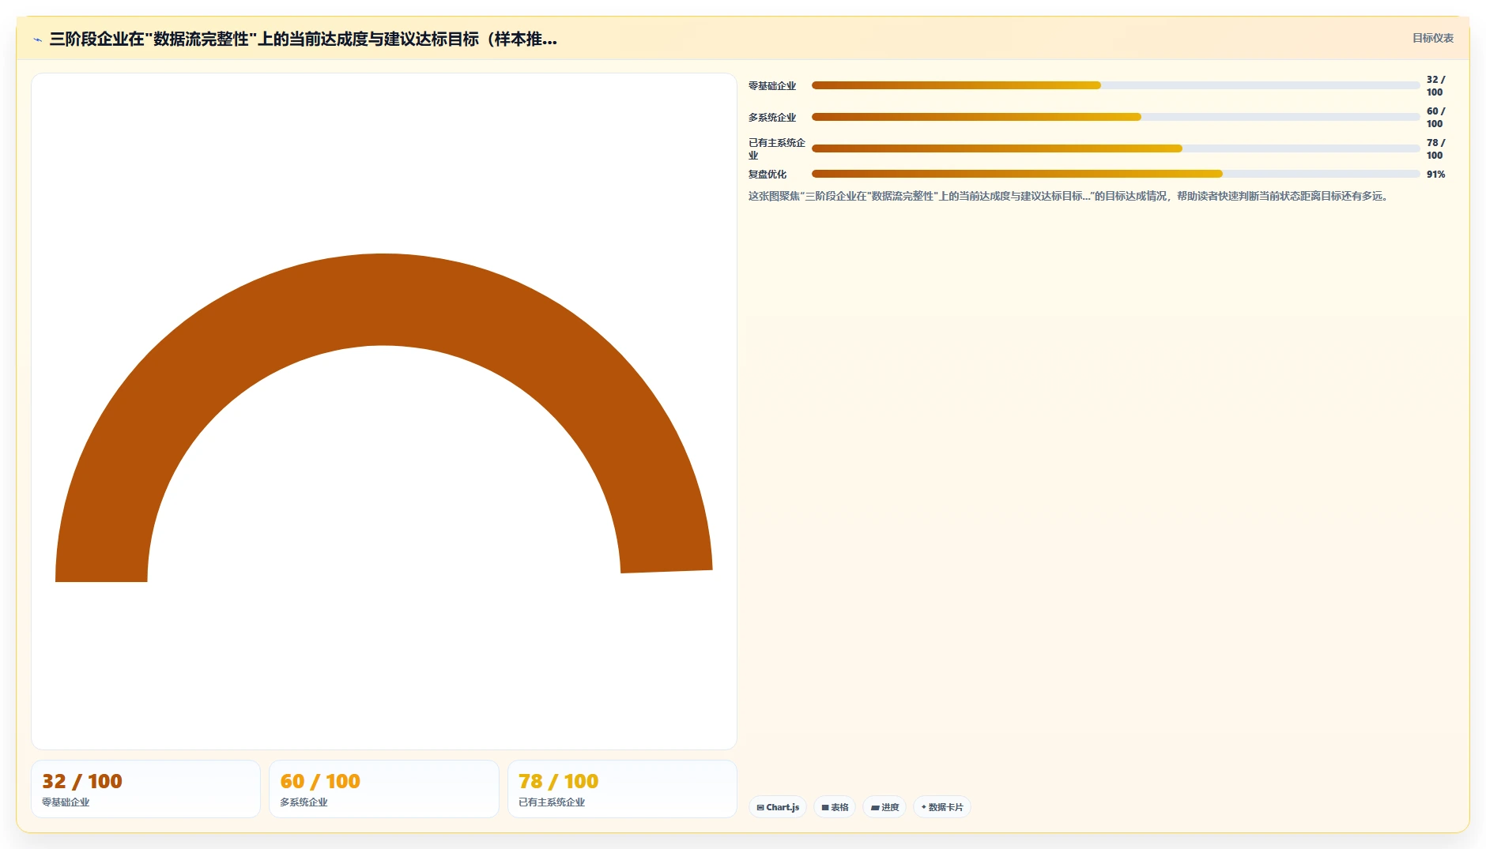Click the 零基础企业 label in the progress list
Viewport: 1486px width, 849px height.
tap(772, 86)
